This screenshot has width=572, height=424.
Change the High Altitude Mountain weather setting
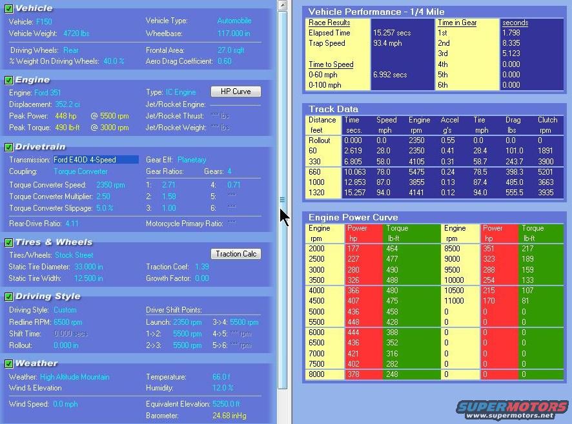[74, 377]
